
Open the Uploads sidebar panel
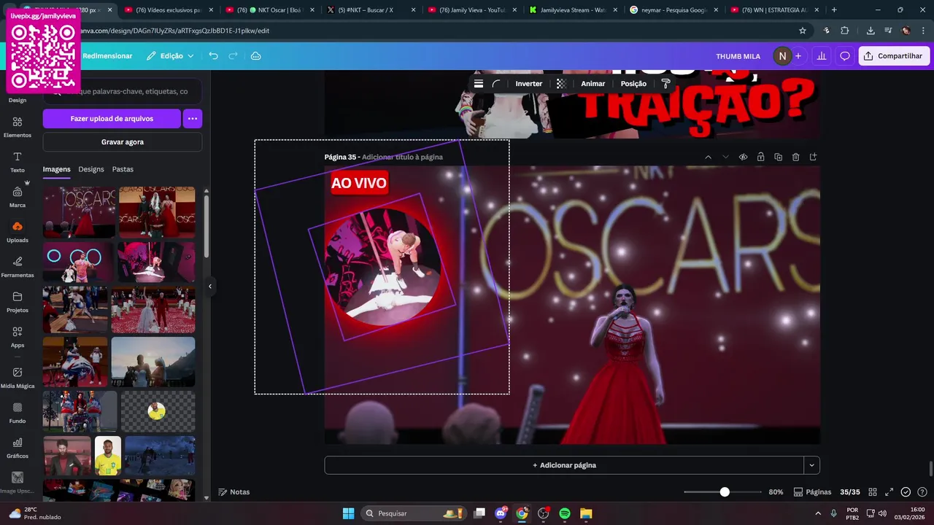click(x=18, y=232)
